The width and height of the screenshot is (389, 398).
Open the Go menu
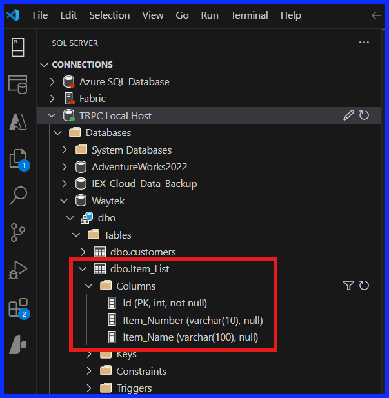click(182, 15)
